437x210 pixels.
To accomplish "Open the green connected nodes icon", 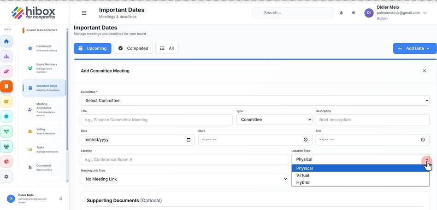I will coord(6,131).
